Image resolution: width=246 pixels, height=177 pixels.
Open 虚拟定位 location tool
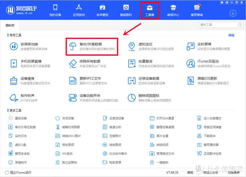tap(151, 46)
